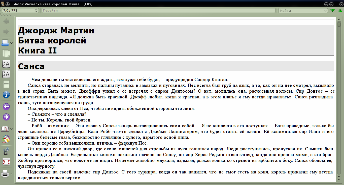Click the Print printer icon
The width and height of the screenshot is (344, 185).
[x=6, y=173]
